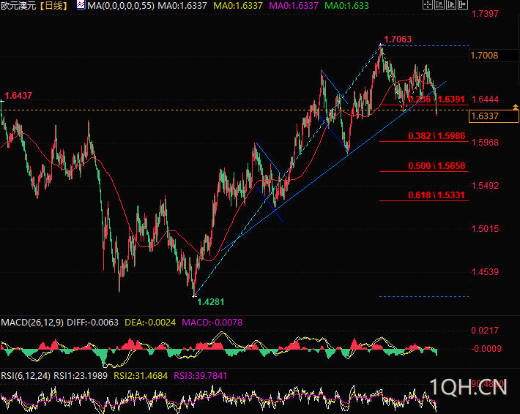Click the yellow MA0:1.6337 value
The image size is (520, 414).
[238, 6]
